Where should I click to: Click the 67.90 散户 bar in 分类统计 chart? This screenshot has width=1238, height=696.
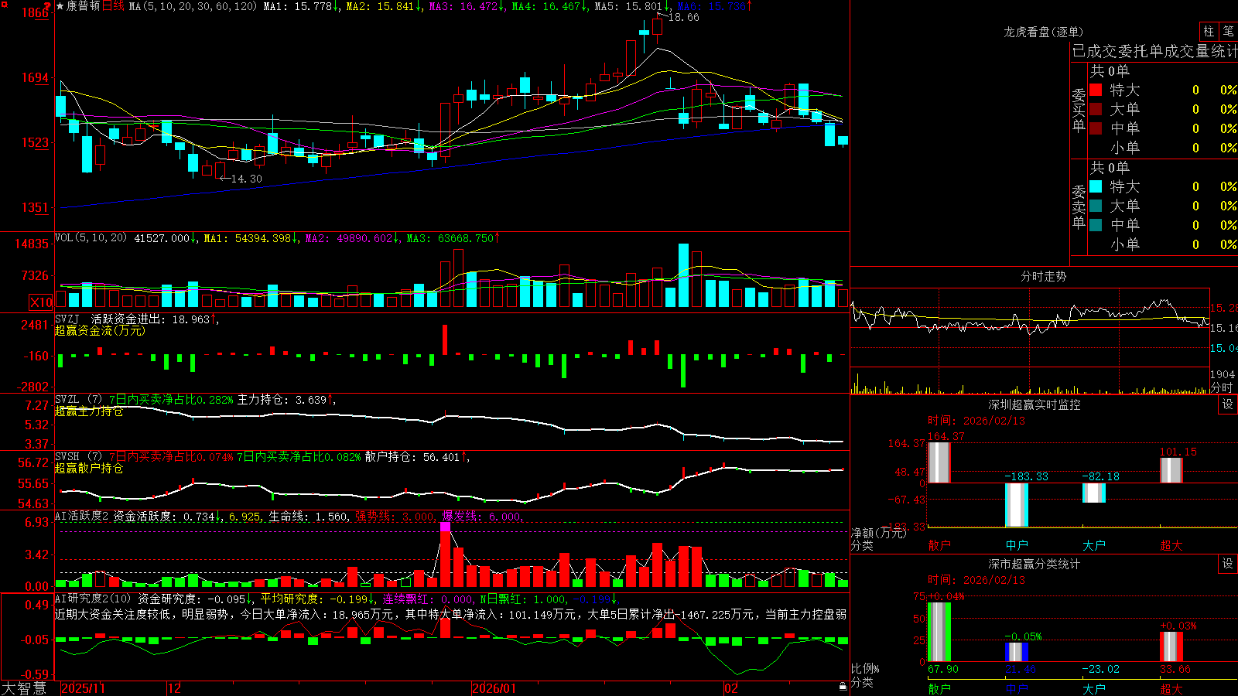[939, 632]
